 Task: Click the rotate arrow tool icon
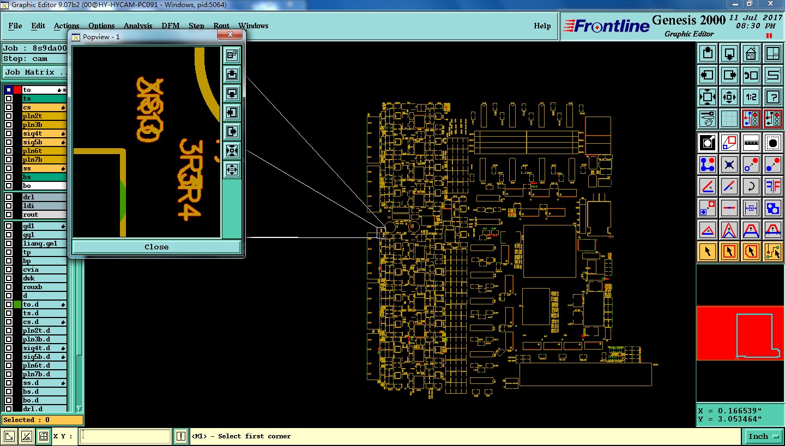(x=751, y=186)
